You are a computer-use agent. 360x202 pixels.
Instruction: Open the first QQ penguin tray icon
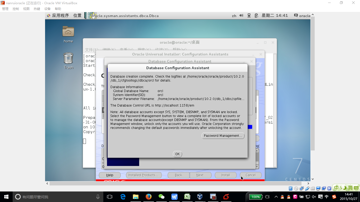(x=282, y=197)
